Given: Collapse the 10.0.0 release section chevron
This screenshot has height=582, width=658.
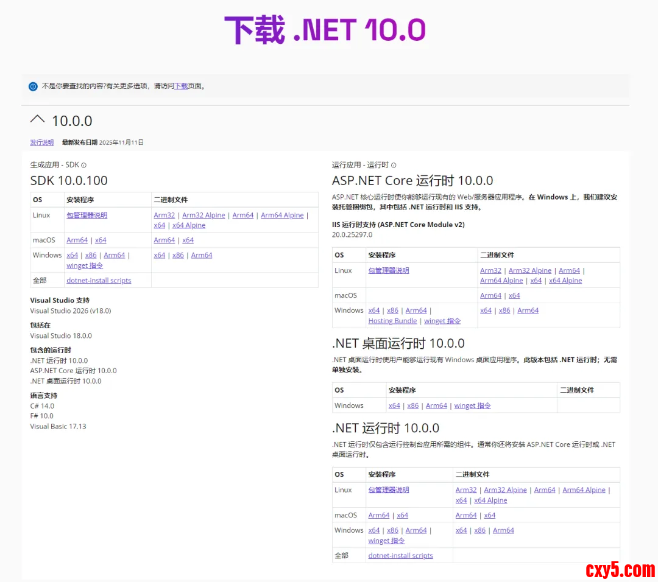Looking at the screenshot, I should point(38,119).
